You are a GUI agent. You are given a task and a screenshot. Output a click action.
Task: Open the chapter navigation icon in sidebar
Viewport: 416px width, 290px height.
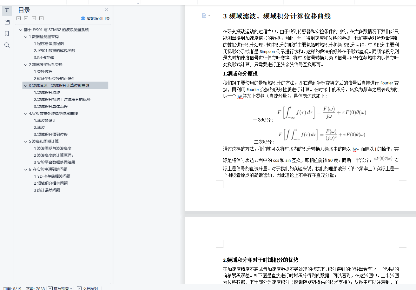(x=7, y=22)
